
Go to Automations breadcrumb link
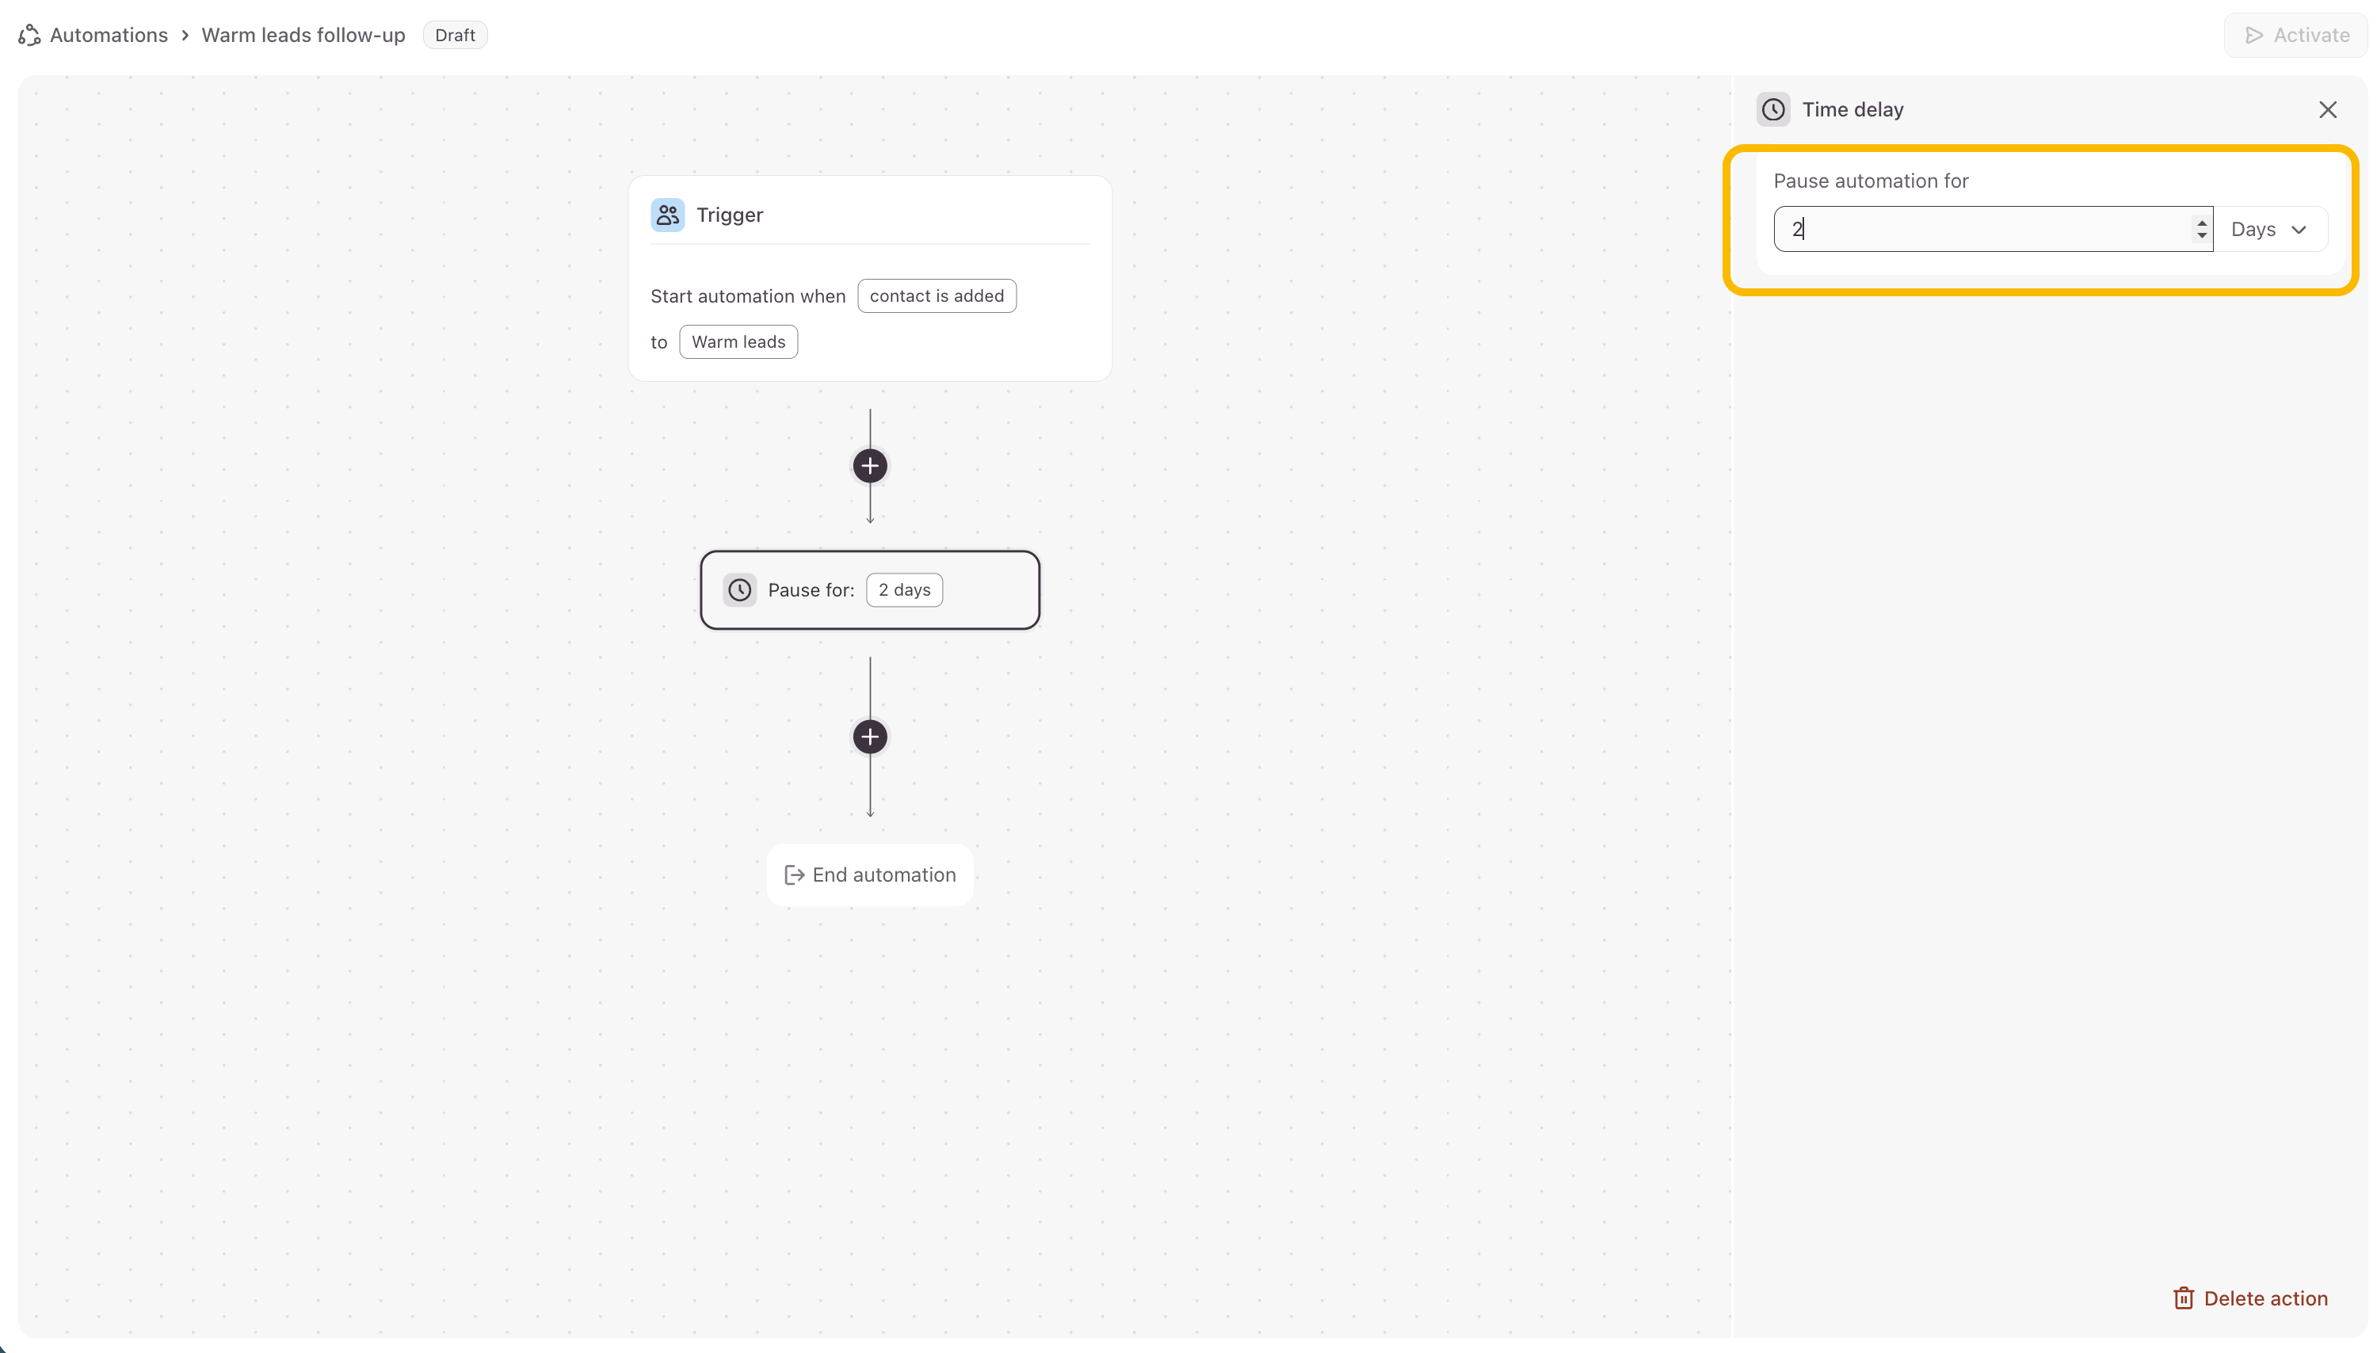[x=108, y=36]
